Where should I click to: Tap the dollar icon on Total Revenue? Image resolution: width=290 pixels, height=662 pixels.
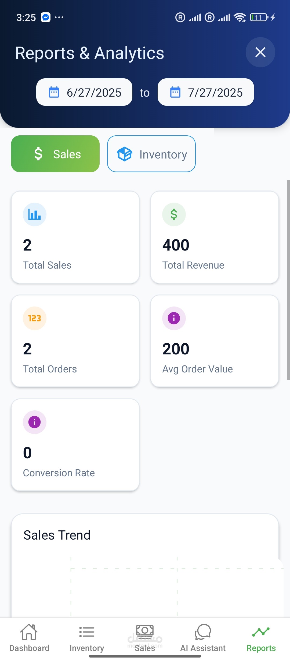point(174,214)
